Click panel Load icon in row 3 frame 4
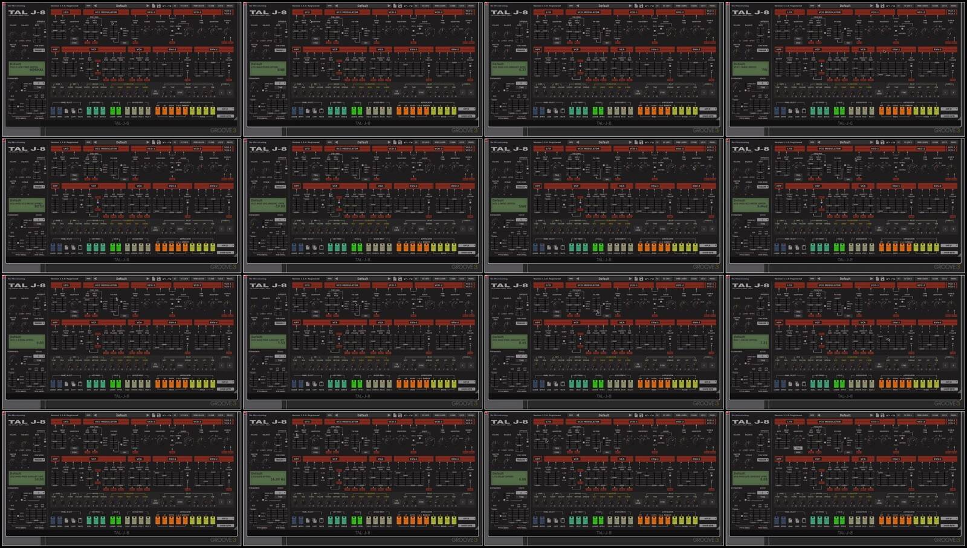 coord(791,383)
